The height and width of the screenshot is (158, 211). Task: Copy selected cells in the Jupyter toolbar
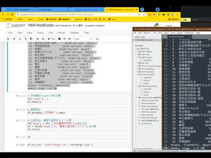point(26,39)
